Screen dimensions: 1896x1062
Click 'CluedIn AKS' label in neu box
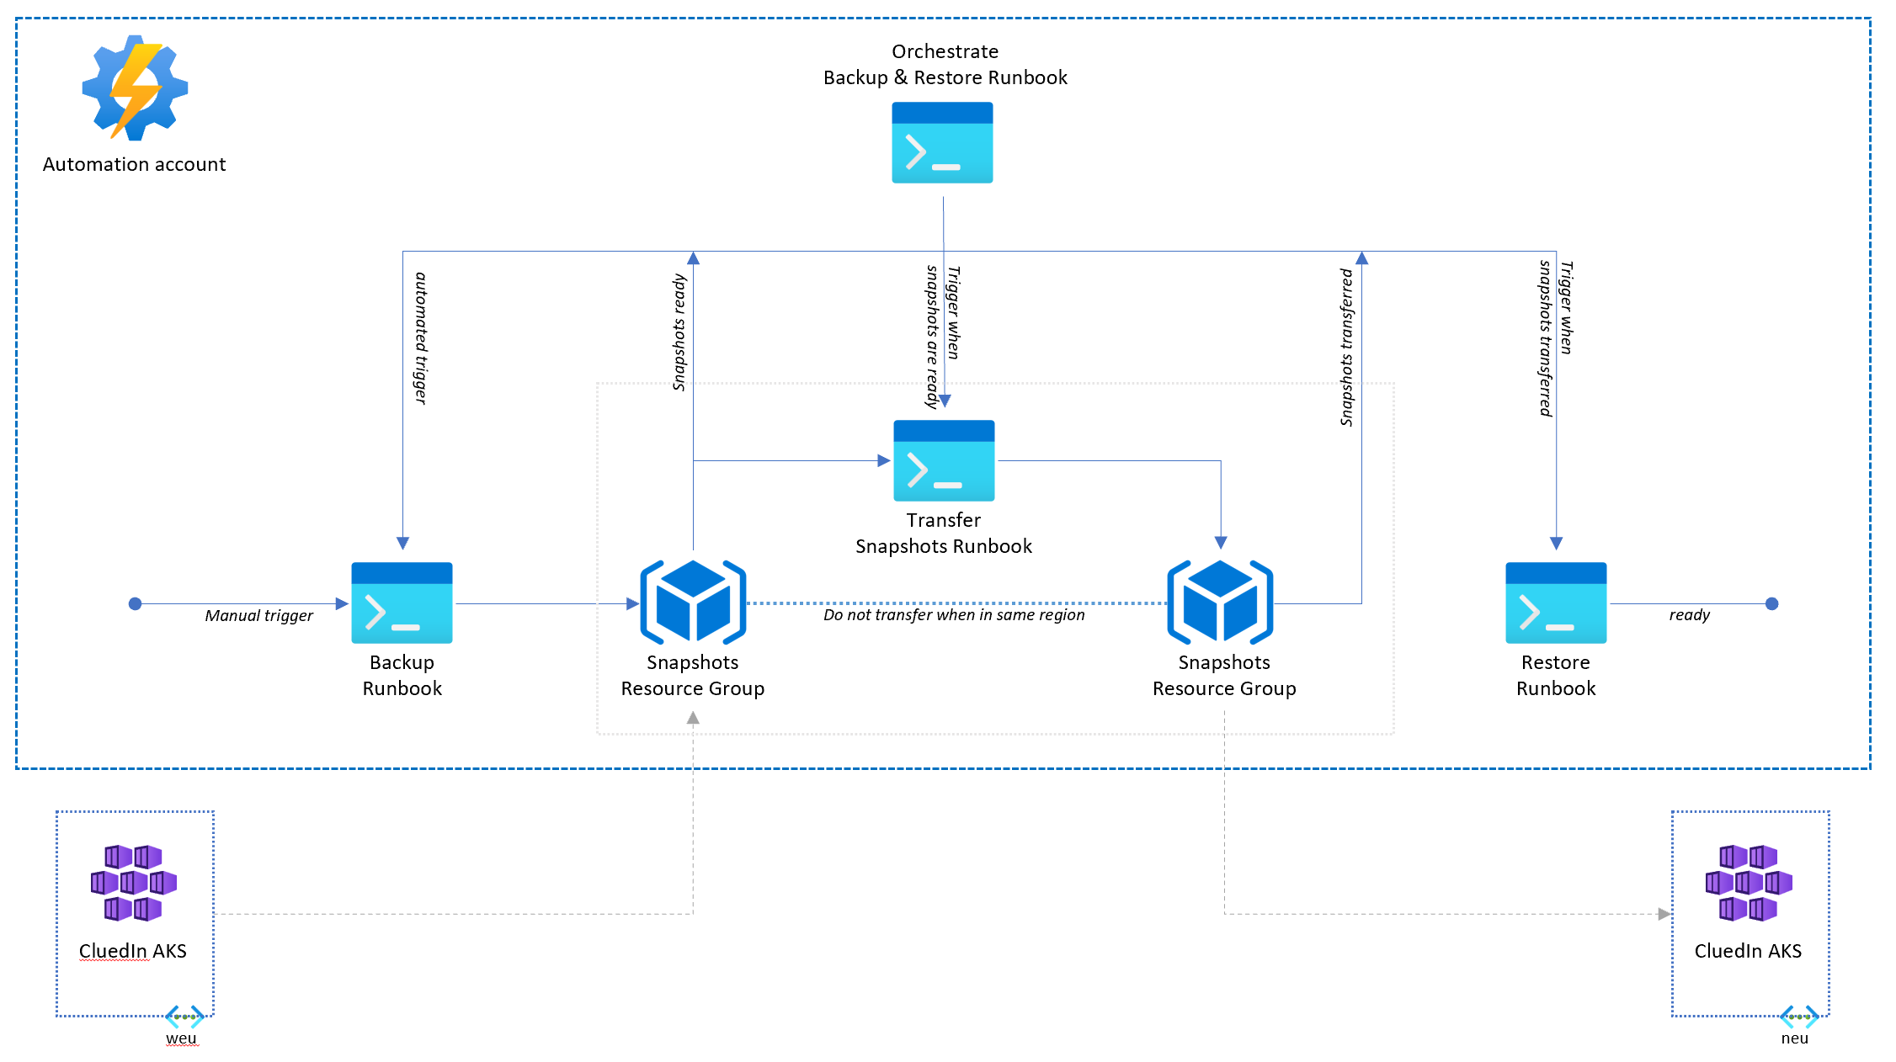(1748, 951)
